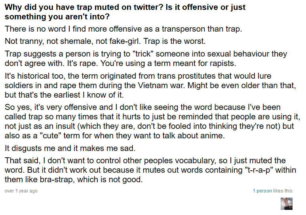This screenshot has width=306, height=215.
Task: Click the 'over 1 year ago' timestamp
Action: point(21,191)
